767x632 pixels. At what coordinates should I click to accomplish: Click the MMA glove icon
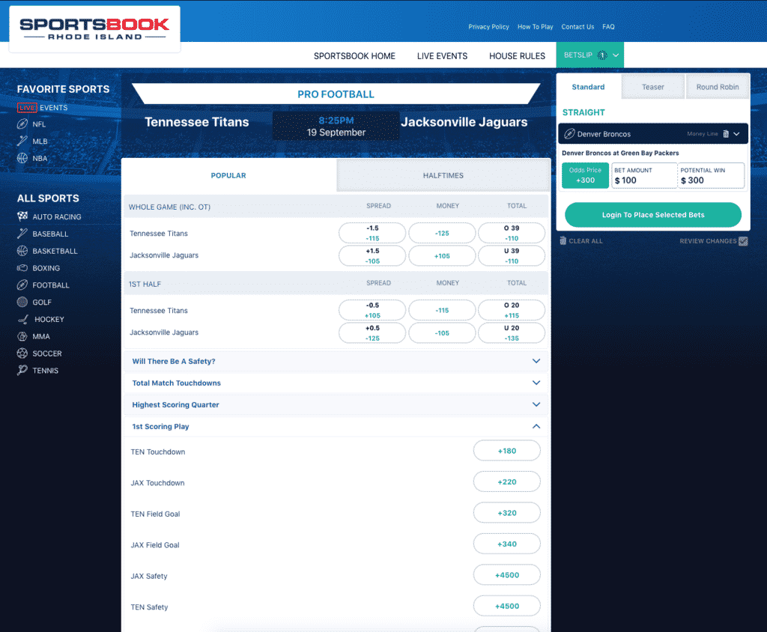[x=22, y=336]
